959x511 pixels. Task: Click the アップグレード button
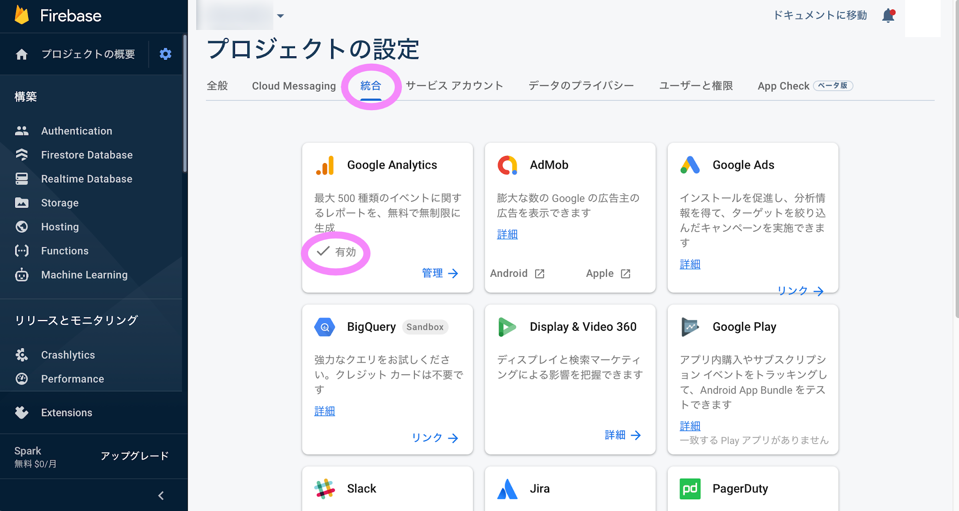click(x=134, y=456)
